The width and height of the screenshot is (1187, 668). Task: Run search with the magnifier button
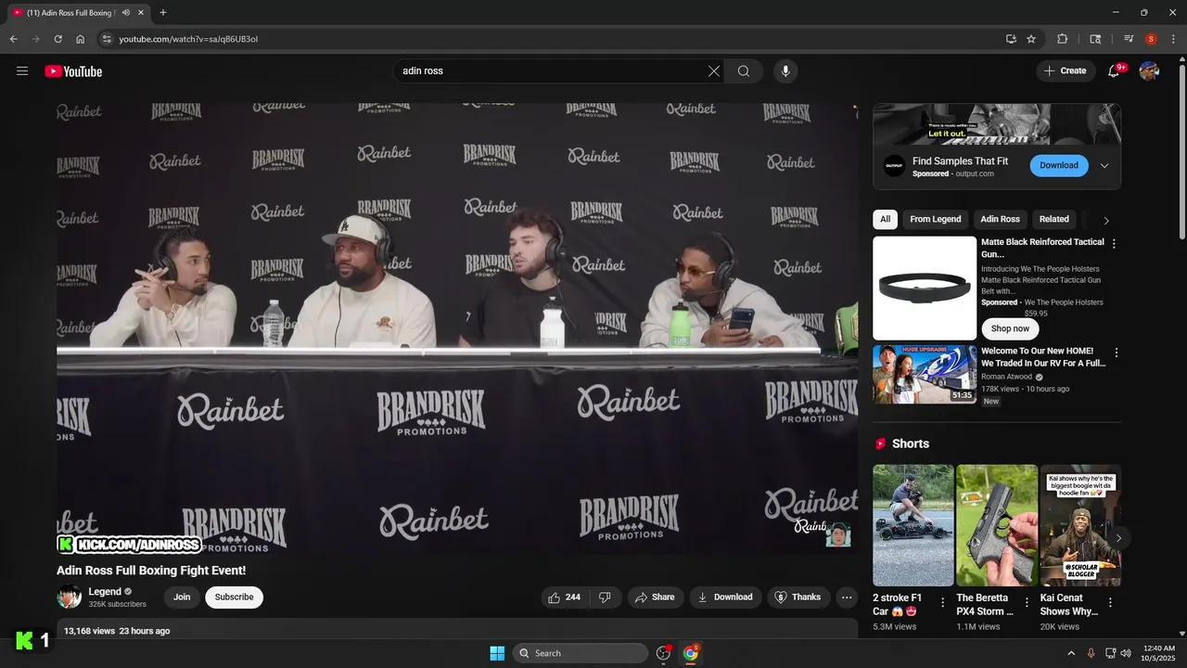point(744,71)
